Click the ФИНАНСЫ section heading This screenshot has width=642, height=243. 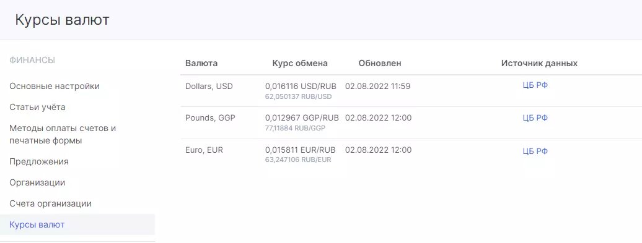32,61
